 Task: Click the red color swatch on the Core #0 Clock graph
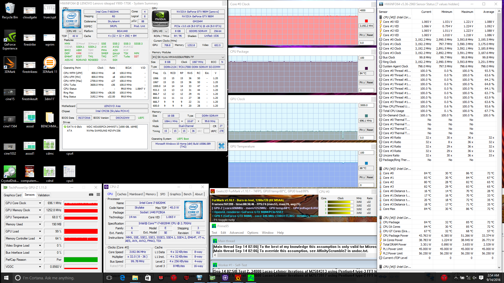click(x=366, y=21)
